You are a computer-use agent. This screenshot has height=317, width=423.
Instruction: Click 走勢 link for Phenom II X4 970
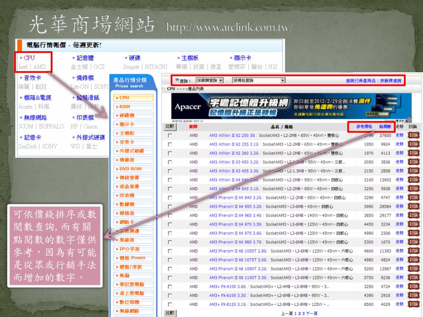(399, 224)
